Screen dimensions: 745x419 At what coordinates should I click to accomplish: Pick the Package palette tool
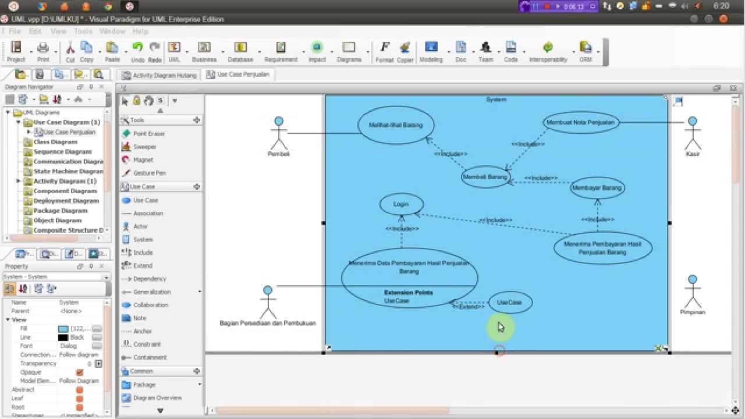[144, 385]
